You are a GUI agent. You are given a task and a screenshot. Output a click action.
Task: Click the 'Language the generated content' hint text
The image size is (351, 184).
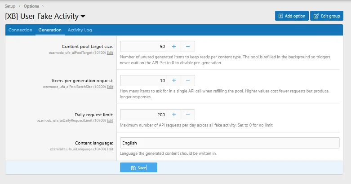pyautogui.click(x=169, y=153)
